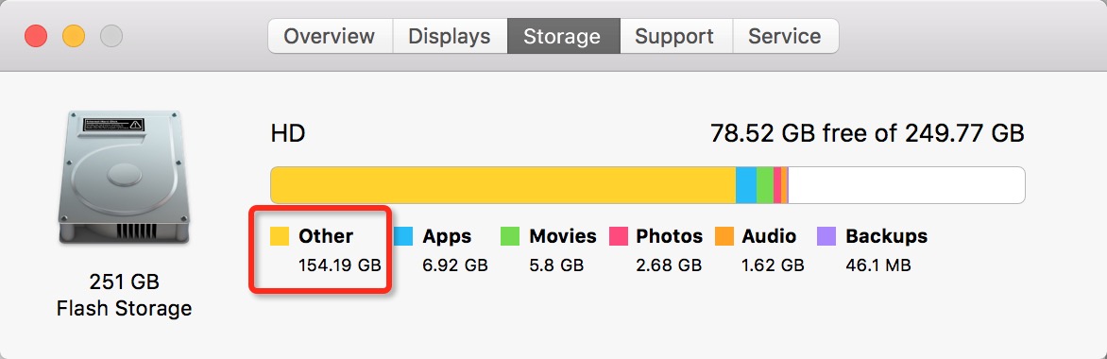Click the purple Backups legend square
The image size is (1107, 359).
point(826,236)
